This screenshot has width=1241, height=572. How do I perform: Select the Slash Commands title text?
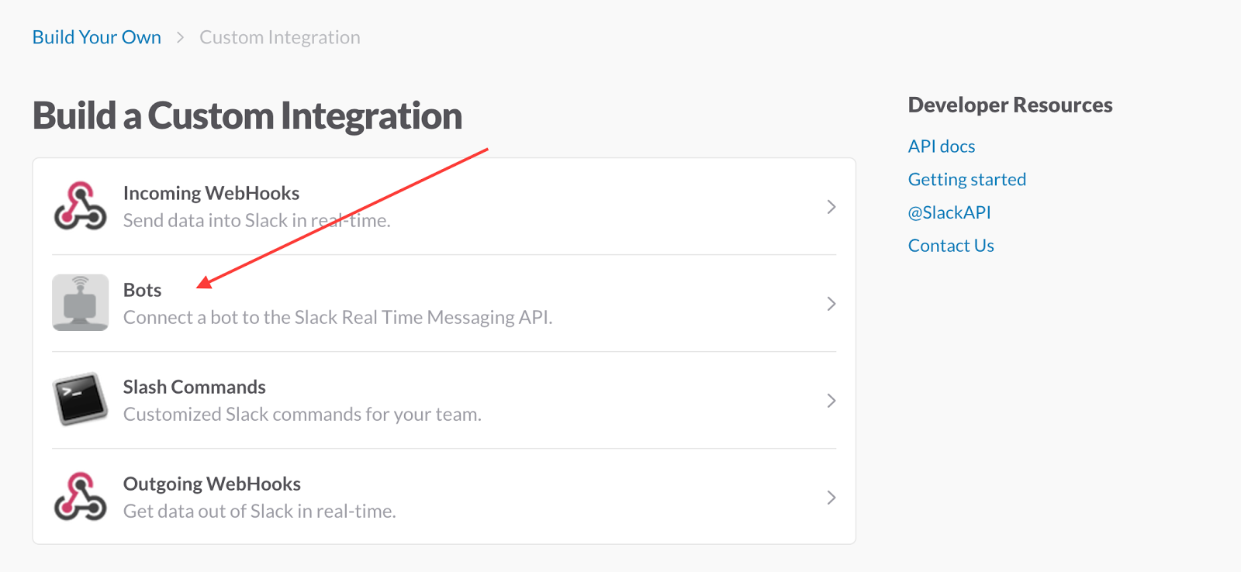195,387
